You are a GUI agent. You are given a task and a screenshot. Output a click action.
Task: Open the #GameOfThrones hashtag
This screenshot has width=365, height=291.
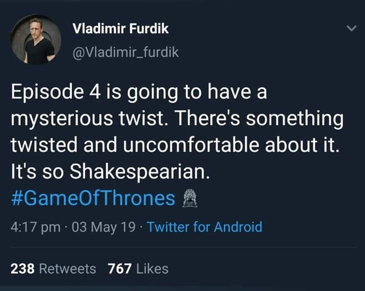(94, 199)
